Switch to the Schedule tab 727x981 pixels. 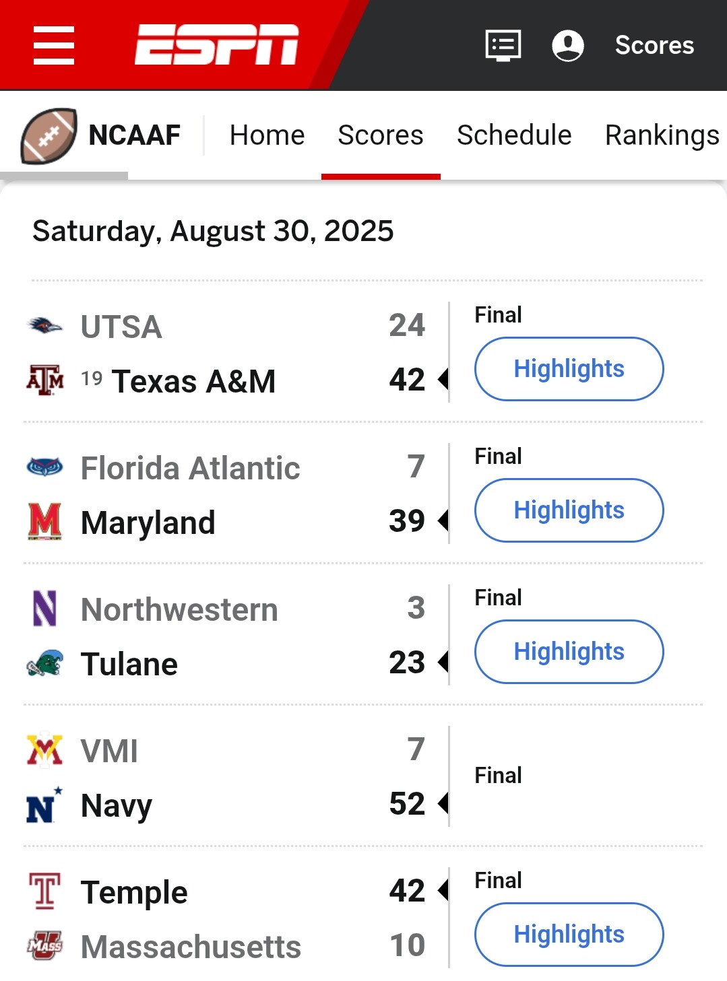[514, 135]
